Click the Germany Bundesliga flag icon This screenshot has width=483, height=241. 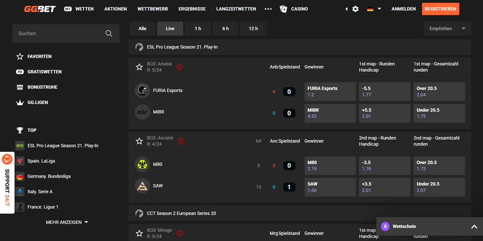point(20,176)
